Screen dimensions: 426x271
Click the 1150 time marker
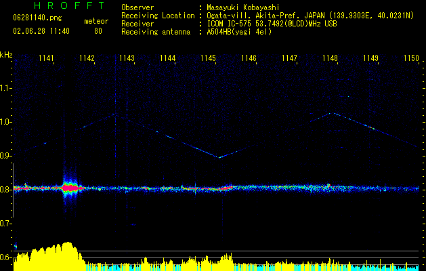(x=411, y=58)
